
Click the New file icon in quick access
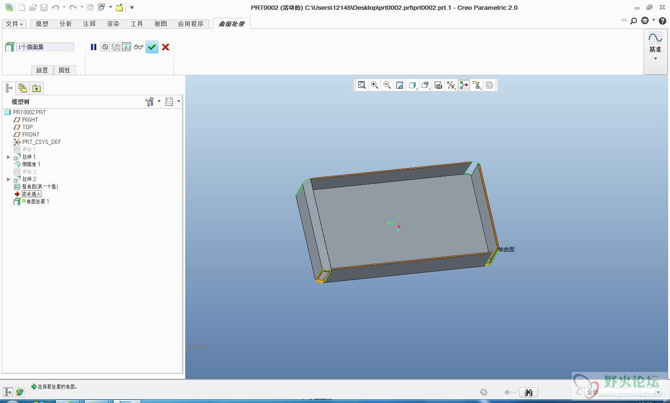tap(21, 7)
